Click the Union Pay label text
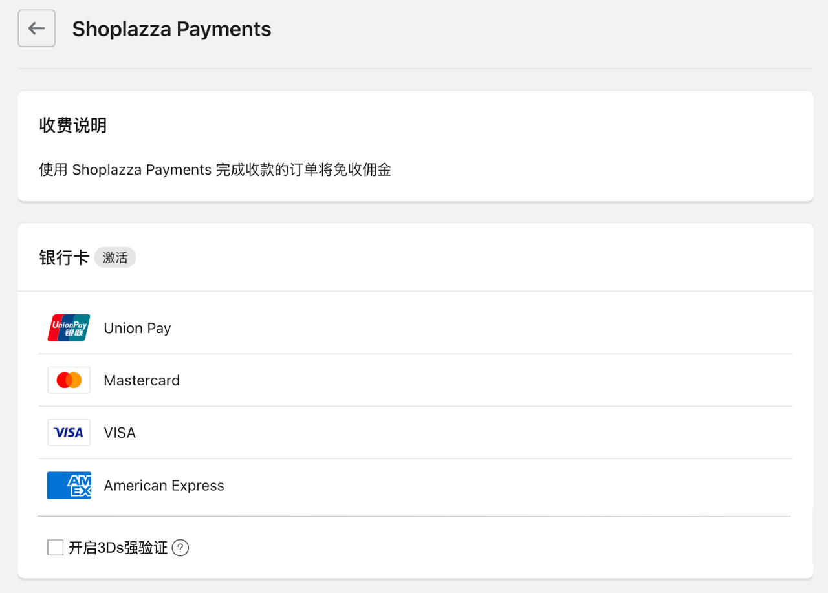The width and height of the screenshot is (828, 593). point(137,328)
